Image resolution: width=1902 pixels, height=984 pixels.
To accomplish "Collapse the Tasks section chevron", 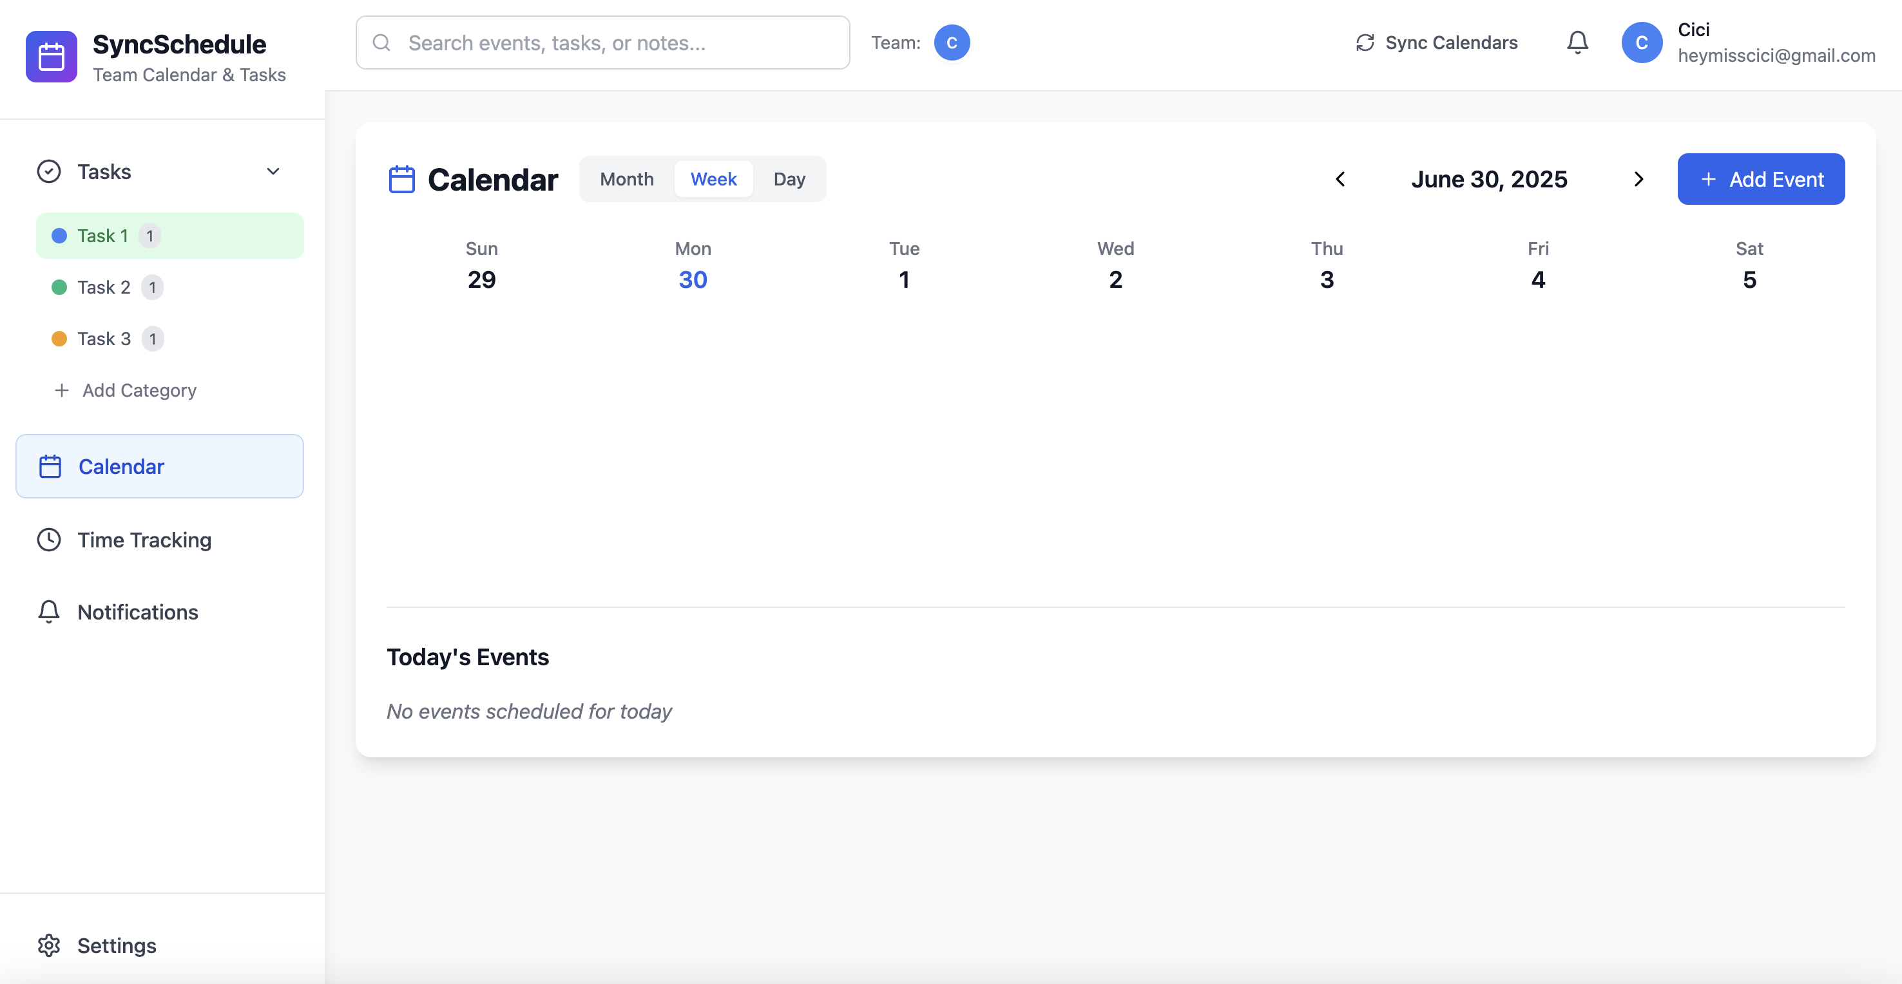I will (273, 172).
